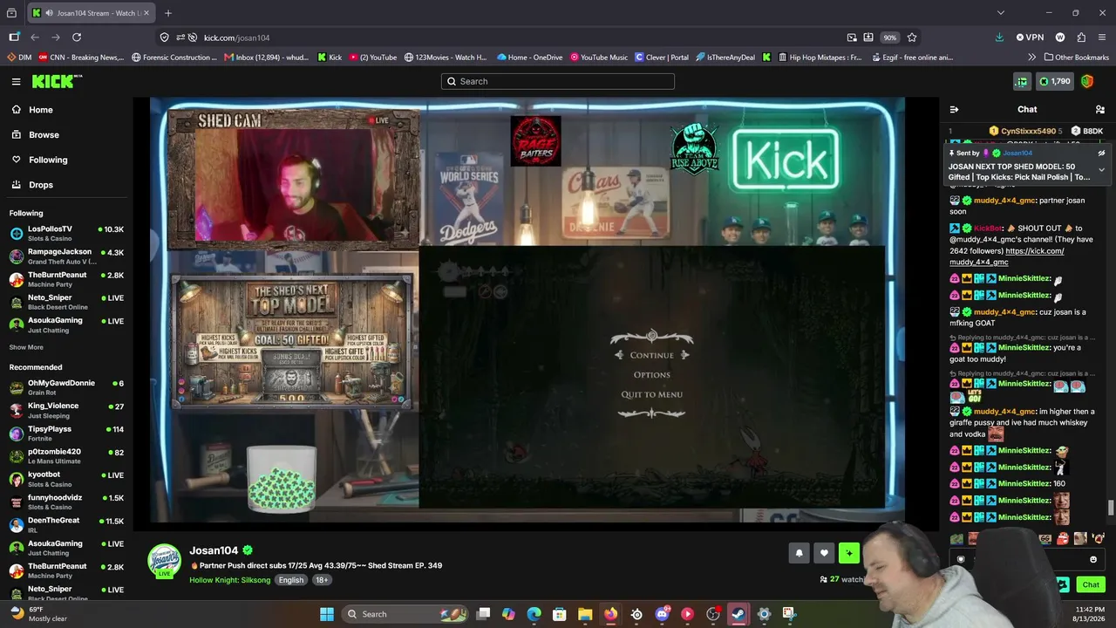Open King_Violence recommended channel
1116x628 pixels.
66,410
